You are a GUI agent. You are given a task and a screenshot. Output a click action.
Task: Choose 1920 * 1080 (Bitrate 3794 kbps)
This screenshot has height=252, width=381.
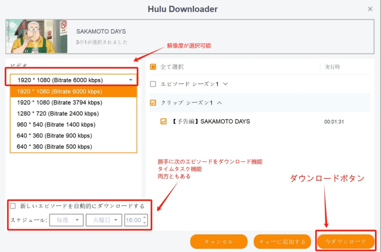pos(74,102)
